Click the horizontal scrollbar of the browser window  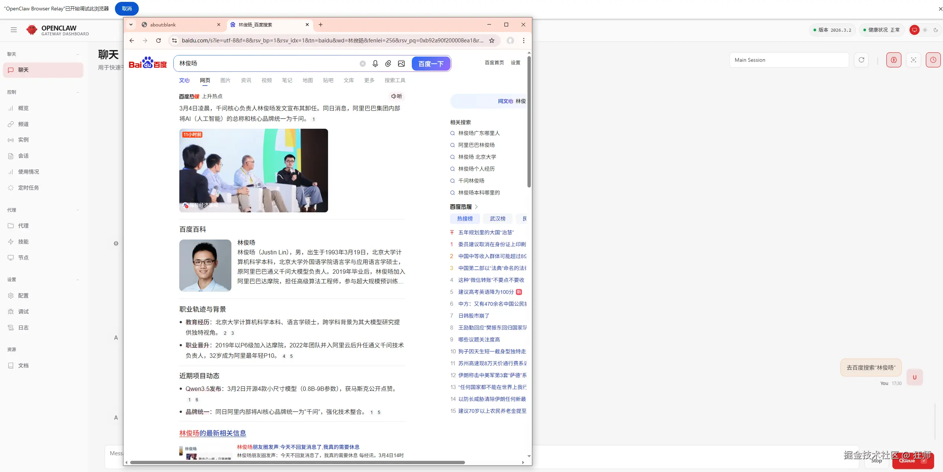pos(298,462)
